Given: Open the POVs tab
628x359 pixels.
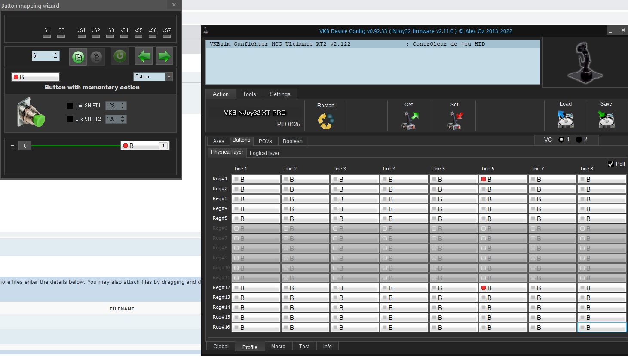Looking at the screenshot, I should coord(265,141).
